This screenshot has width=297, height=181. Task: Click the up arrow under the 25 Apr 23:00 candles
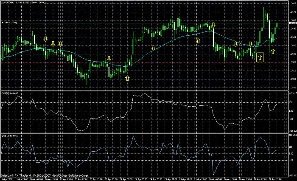click(198, 41)
